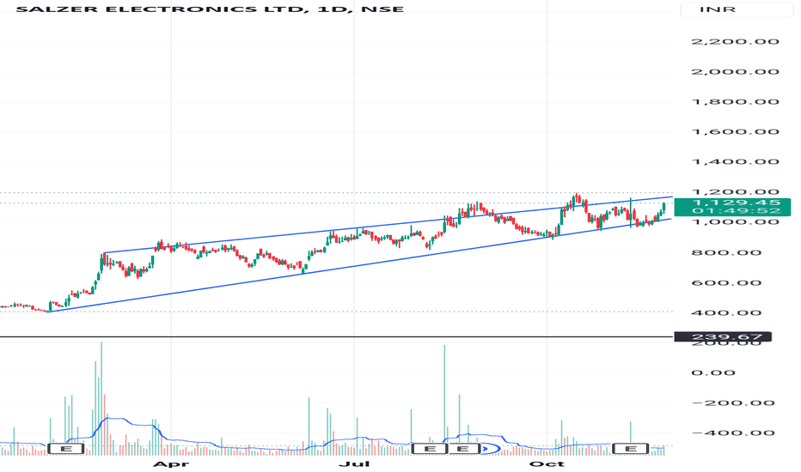Open the earnings E marker left of Apr

point(65,449)
